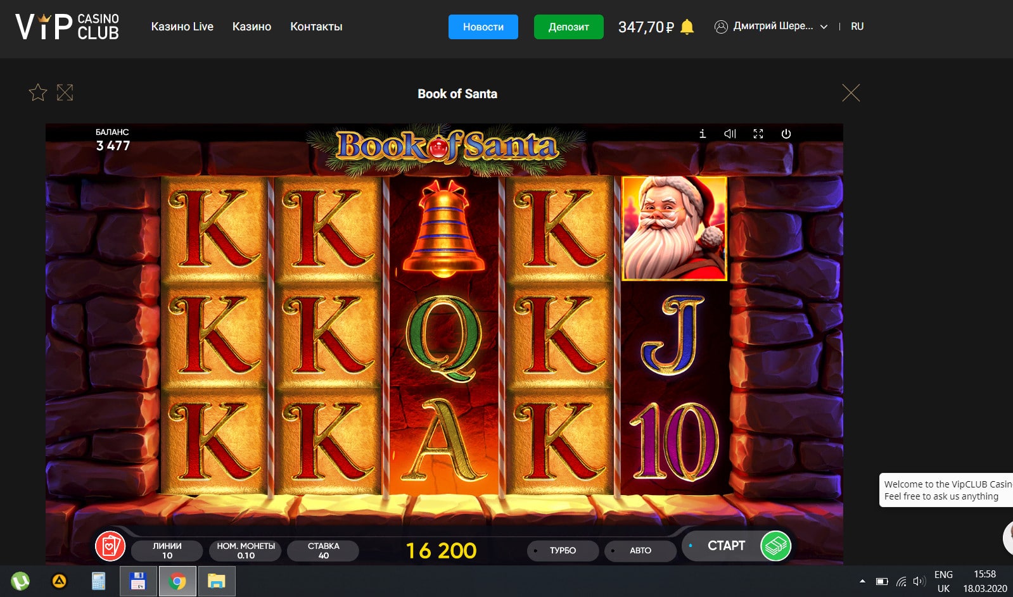Expand game to fullscreen via crossed-arrows icon
This screenshot has height=597, width=1013.
(65, 93)
